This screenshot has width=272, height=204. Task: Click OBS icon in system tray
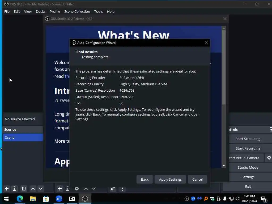click(187, 199)
